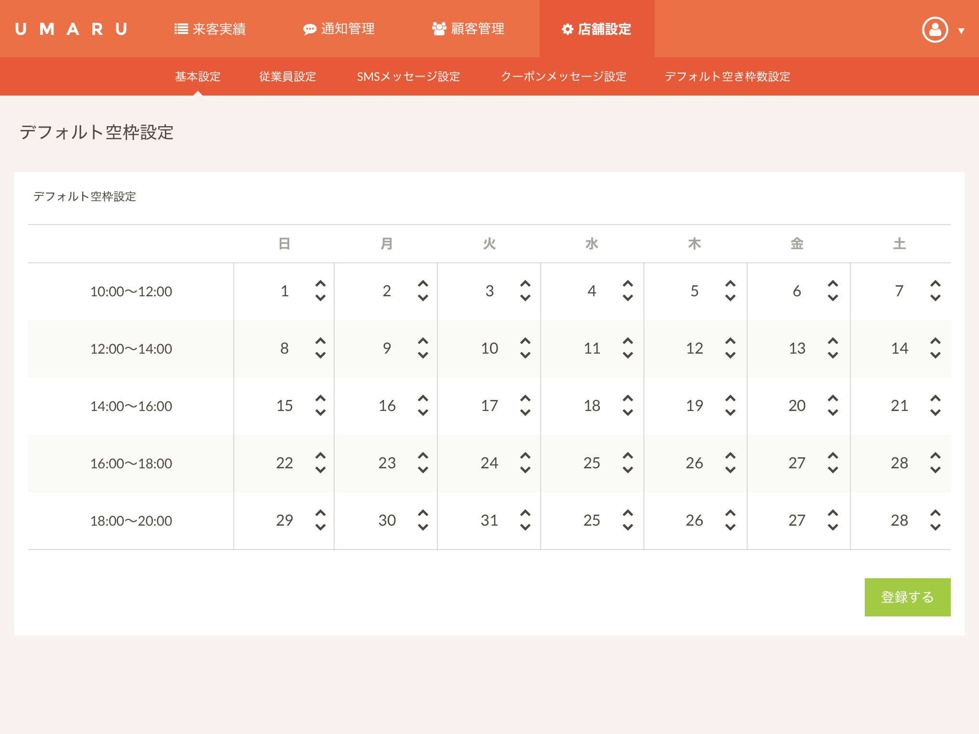Decrease Saturday 10:00～12:00 value showing 7
This screenshot has height=734, width=979.
coord(935,298)
